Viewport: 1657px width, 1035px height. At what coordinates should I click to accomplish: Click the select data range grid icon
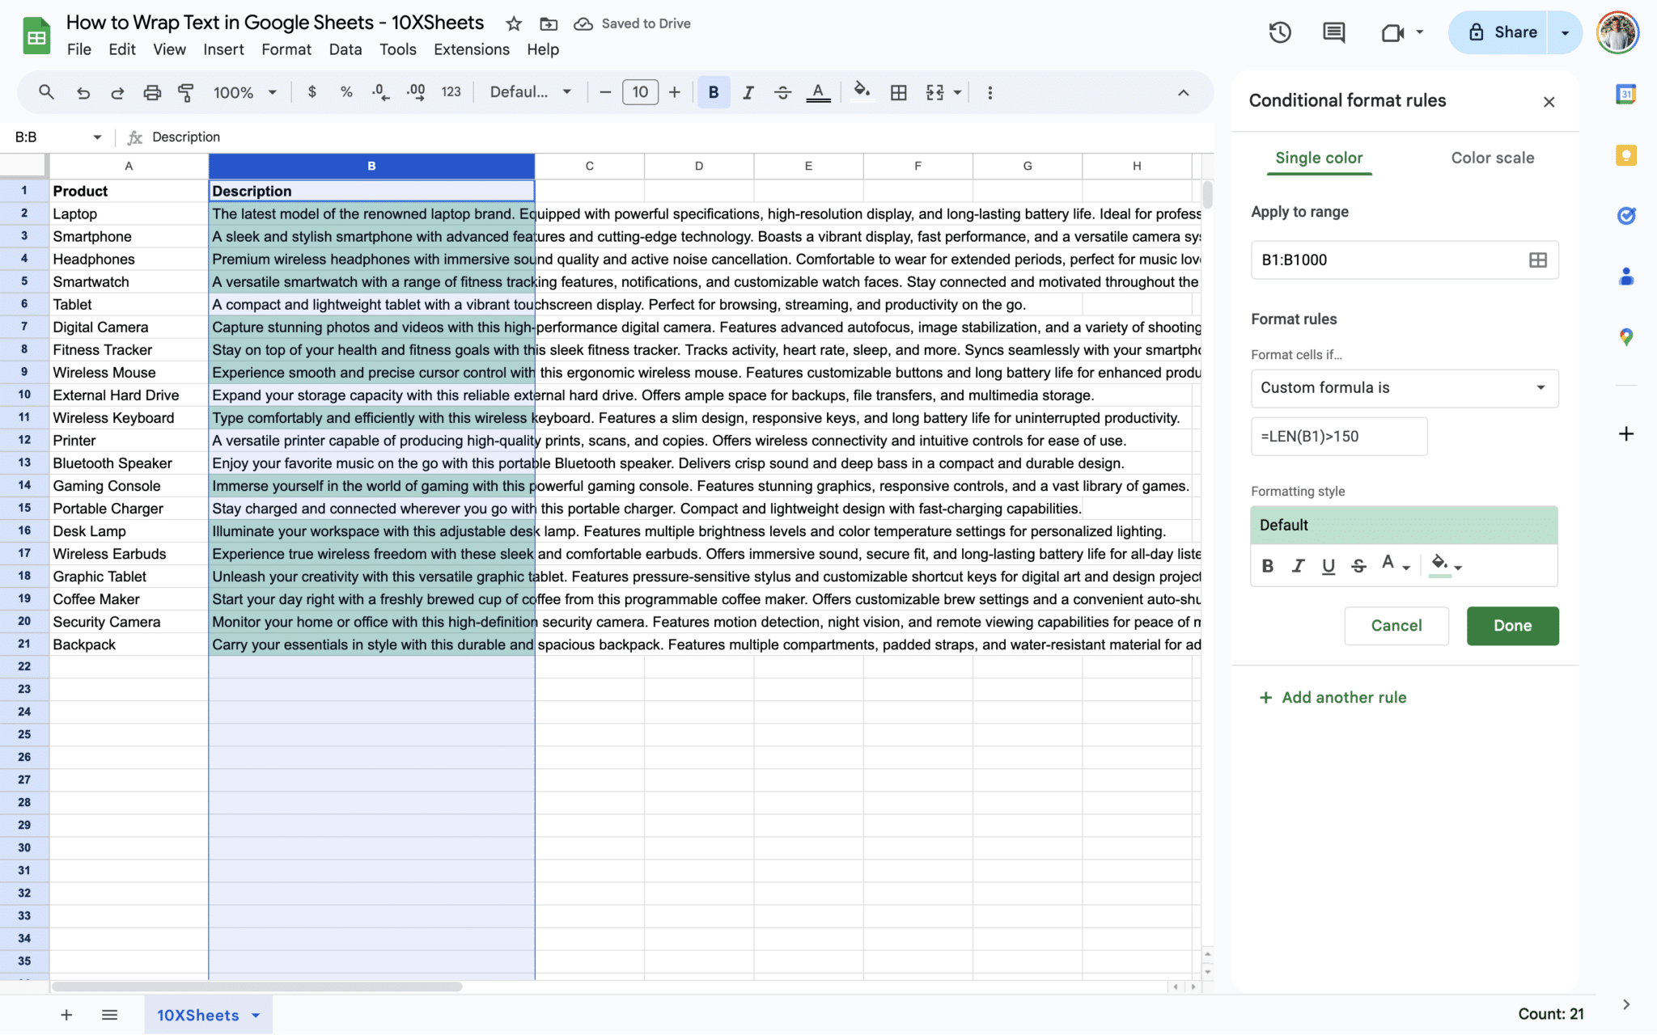pyautogui.click(x=1537, y=260)
